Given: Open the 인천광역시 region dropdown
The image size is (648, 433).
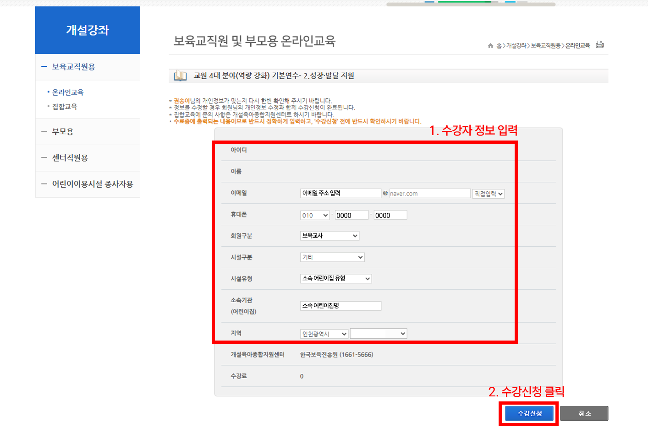Looking at the screenshot, I should 324,334.
